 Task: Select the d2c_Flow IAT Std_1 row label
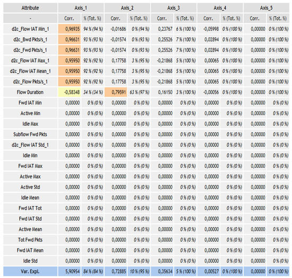[30, 145]
